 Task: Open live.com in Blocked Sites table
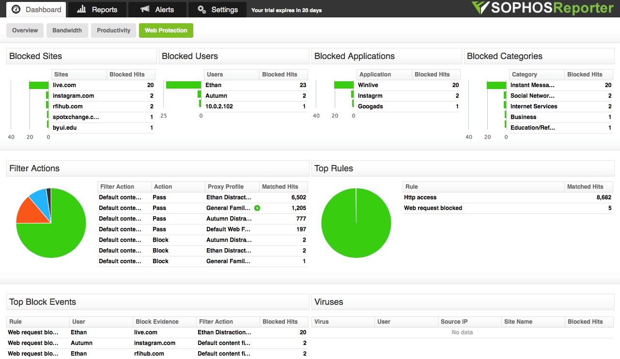pos(64,85)
